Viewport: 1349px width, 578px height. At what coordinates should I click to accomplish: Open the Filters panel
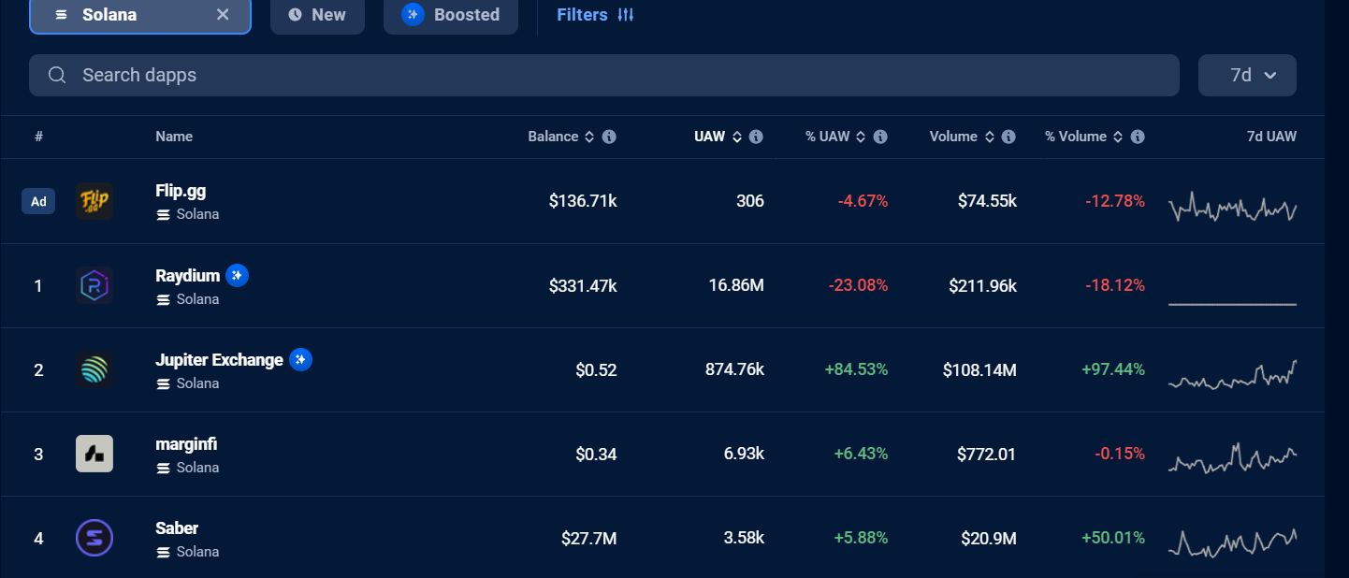(x=595, y=14)
